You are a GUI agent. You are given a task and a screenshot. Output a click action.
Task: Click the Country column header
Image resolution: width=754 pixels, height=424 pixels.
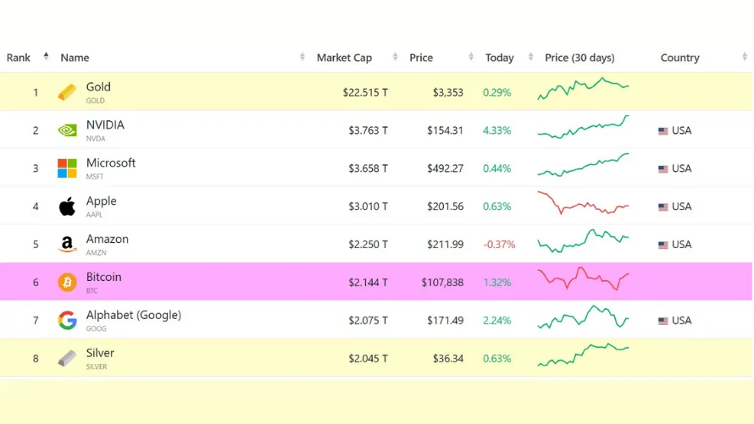point(679,58)
